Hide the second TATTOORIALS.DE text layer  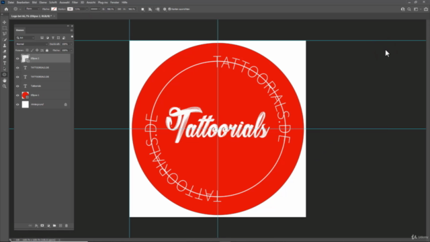click(x=17, y=77)
